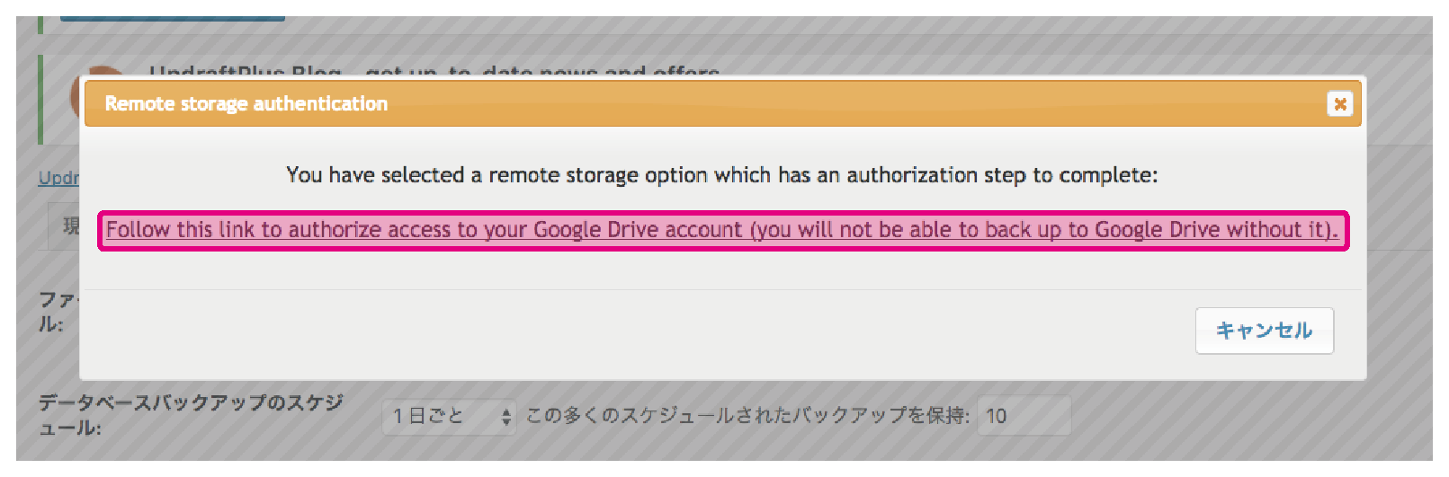Click the この多くのスケジュールされたバックアップを保持 label

pyautogui.click(x=747, y=416)
